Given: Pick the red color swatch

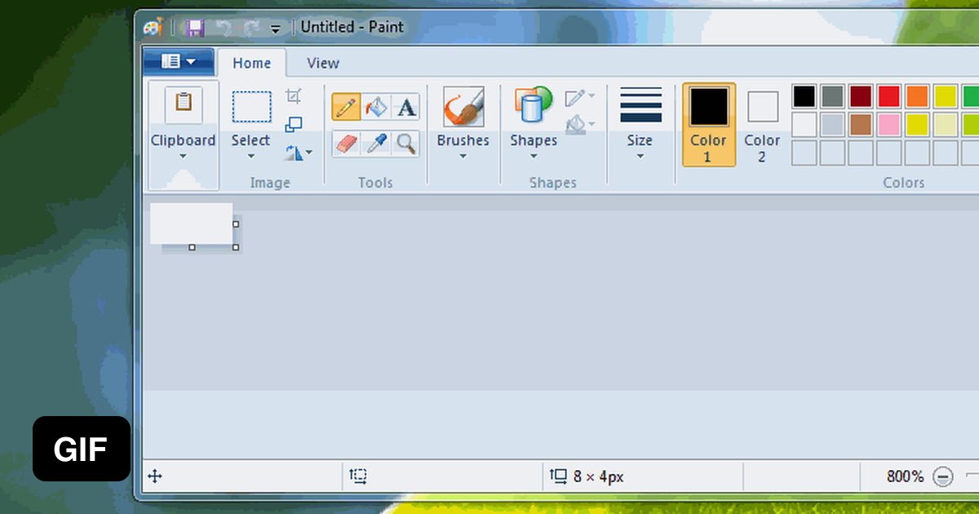Looking at the screenshot, I should (889, 95).
